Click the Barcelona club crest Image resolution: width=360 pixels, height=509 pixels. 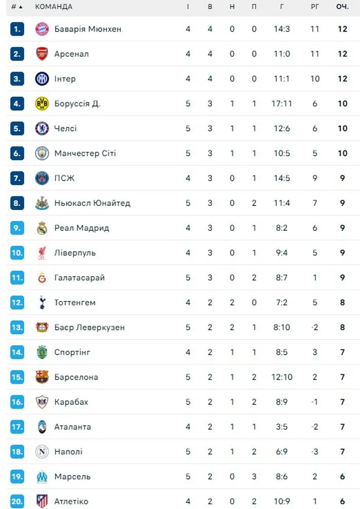42,377
